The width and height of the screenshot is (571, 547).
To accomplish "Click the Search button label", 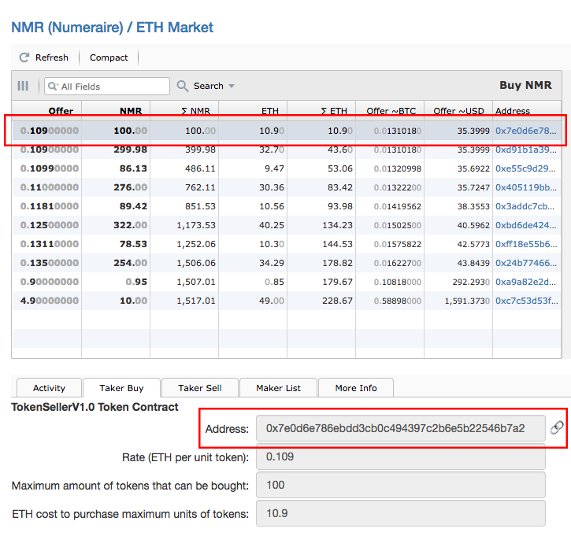I will [208, 86].
